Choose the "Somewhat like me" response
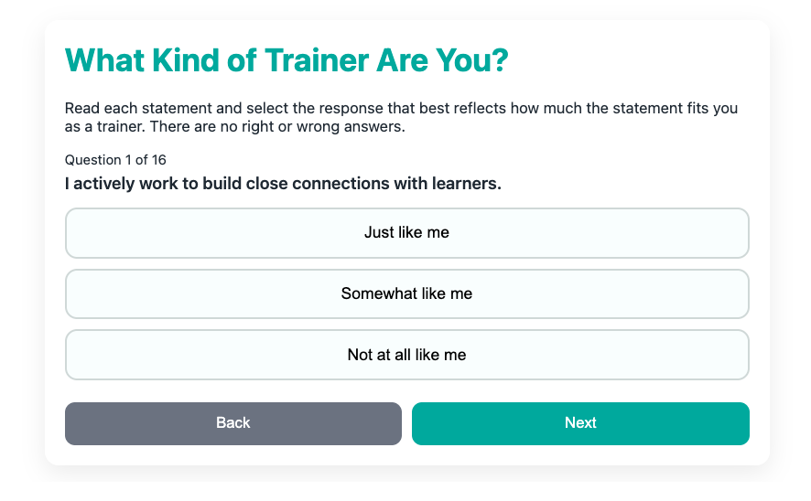 pos(406,293)
